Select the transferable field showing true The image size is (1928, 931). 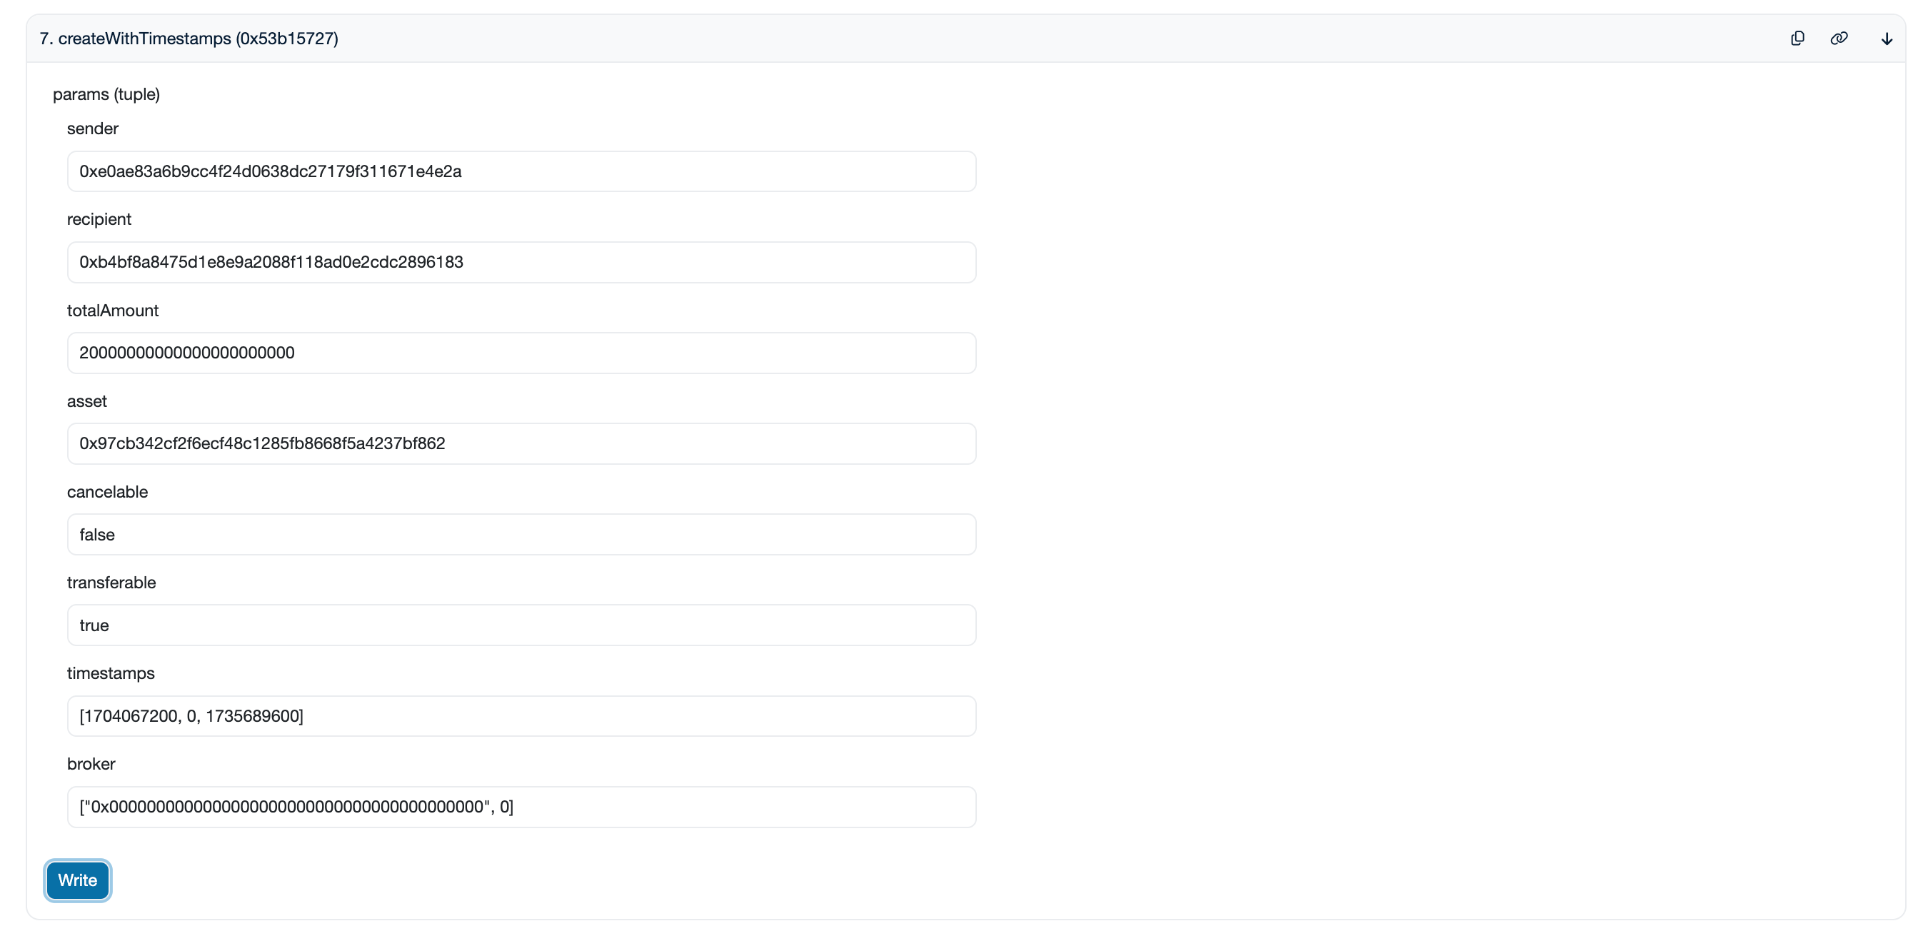point(521,625)
